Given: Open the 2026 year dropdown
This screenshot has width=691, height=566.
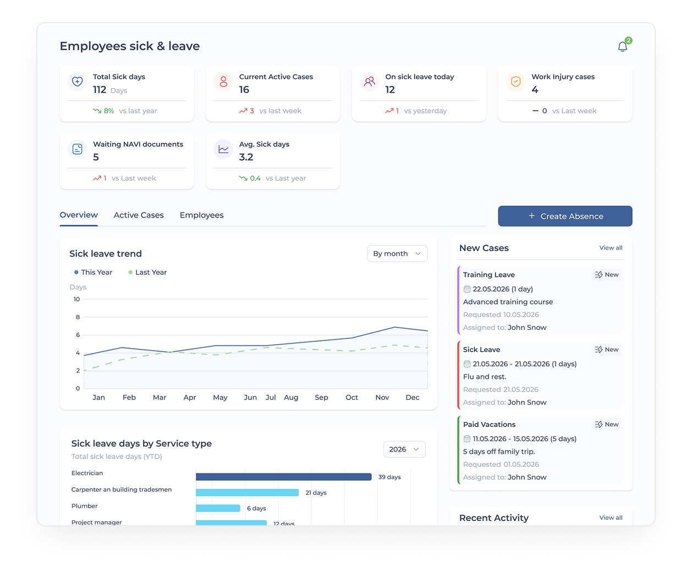Looking at the screenshot, I should coord(404,449).
